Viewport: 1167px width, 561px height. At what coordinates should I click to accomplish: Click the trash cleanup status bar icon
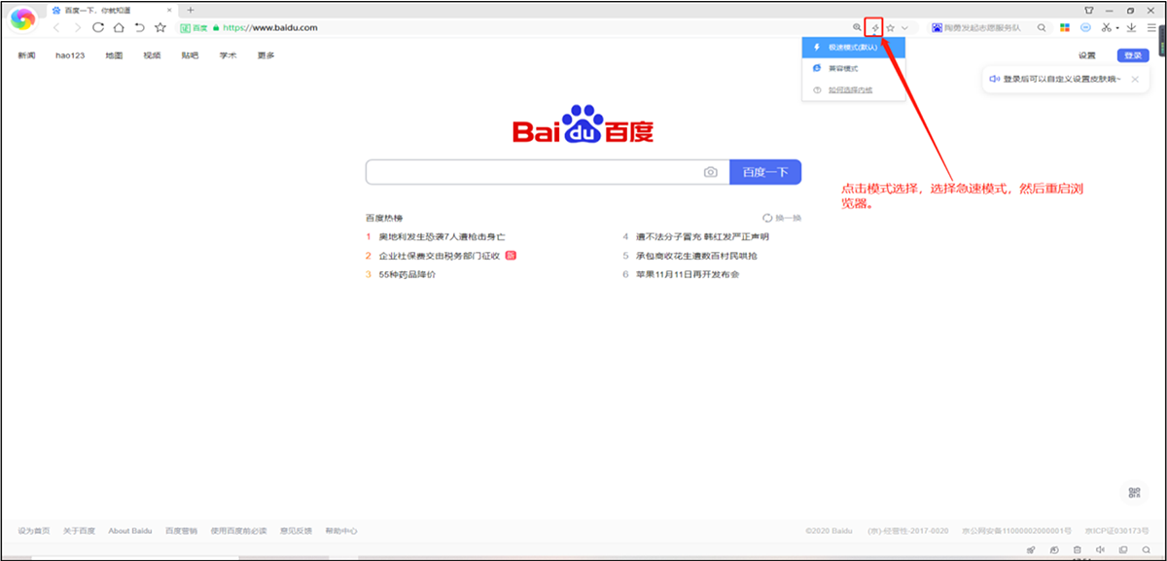tap(1078, 551)
